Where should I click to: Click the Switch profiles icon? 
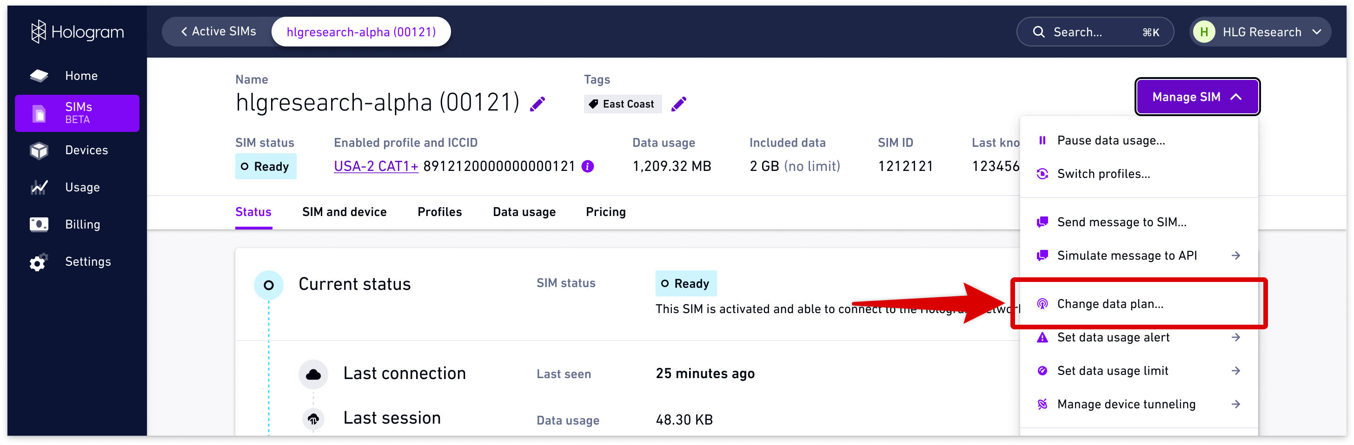[1042, 174]
